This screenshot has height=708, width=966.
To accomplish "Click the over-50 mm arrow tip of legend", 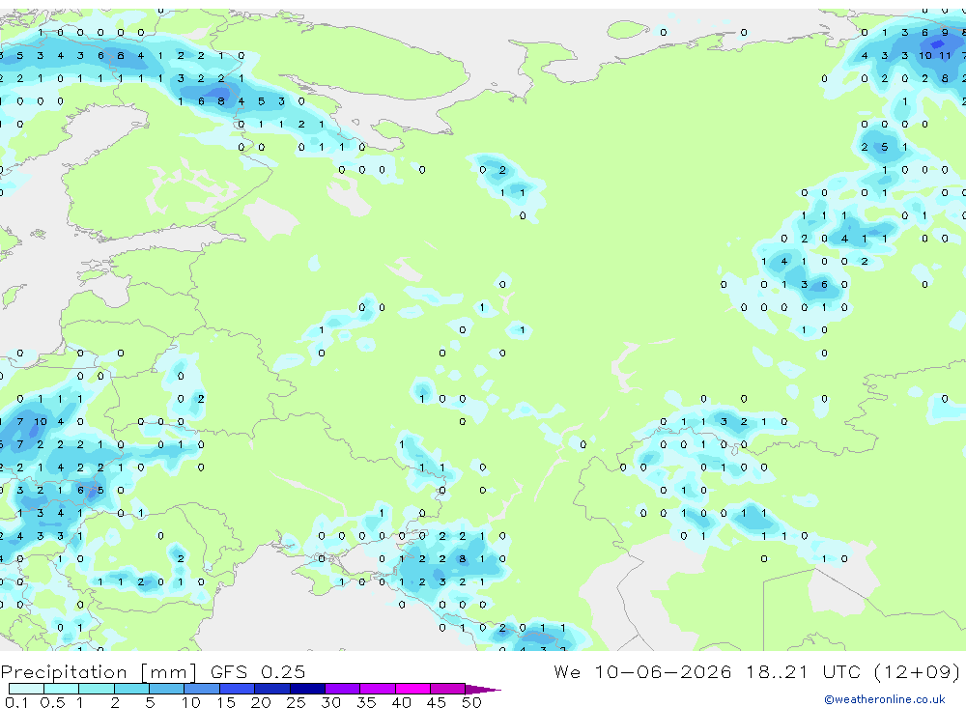I will coord(482,689).
